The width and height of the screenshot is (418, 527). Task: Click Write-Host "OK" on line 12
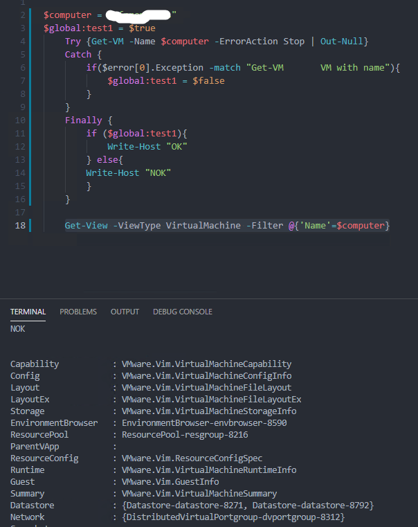(147, 146)
